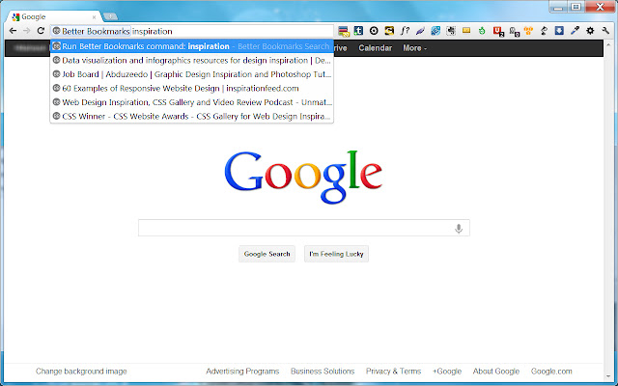
Task: Pick the 'CSS Winner - CSS Website Awards' suggestion
Action: click(192, 116)
